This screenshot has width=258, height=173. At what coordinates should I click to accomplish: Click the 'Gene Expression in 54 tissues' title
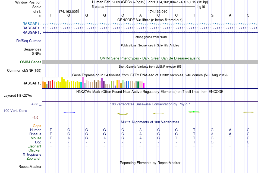(150, 75)
